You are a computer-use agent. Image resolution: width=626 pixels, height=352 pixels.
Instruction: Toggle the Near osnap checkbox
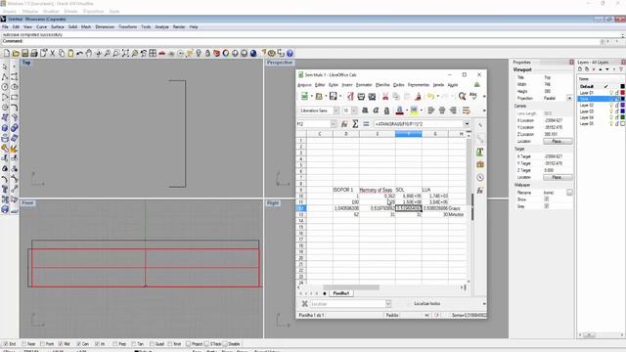coord(23,343)
